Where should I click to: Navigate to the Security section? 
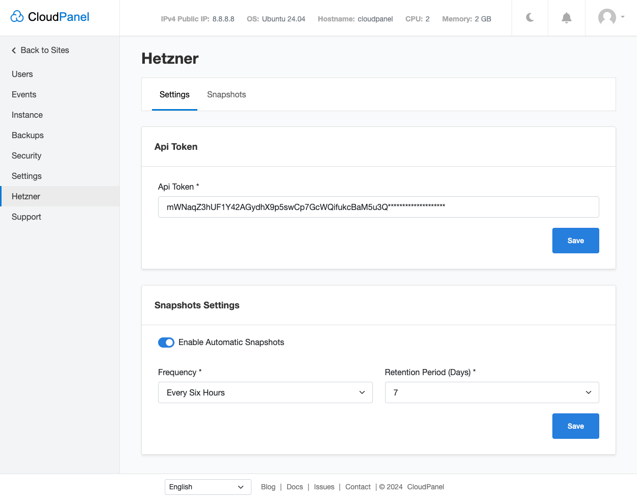(26, 155)
